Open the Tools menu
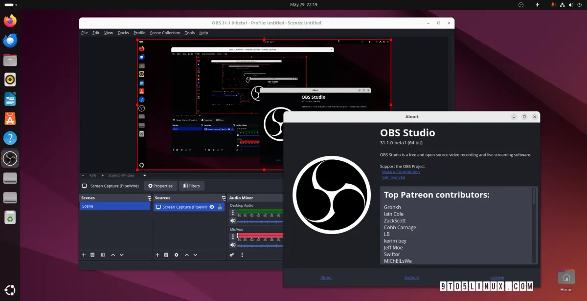 pos(190,33)
